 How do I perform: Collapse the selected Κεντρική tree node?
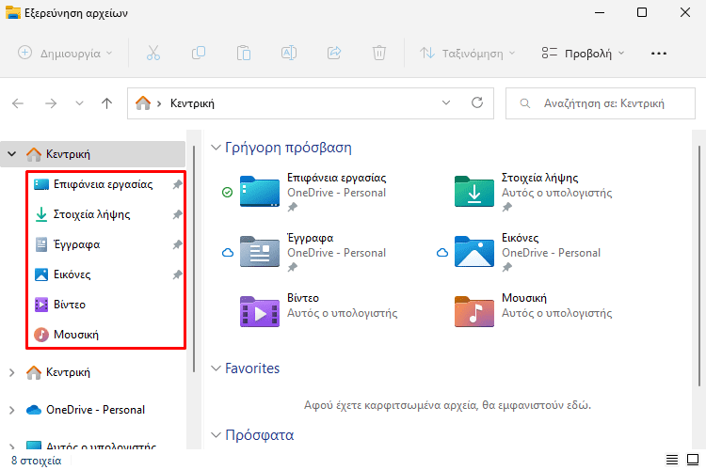(x=12, y=154)
